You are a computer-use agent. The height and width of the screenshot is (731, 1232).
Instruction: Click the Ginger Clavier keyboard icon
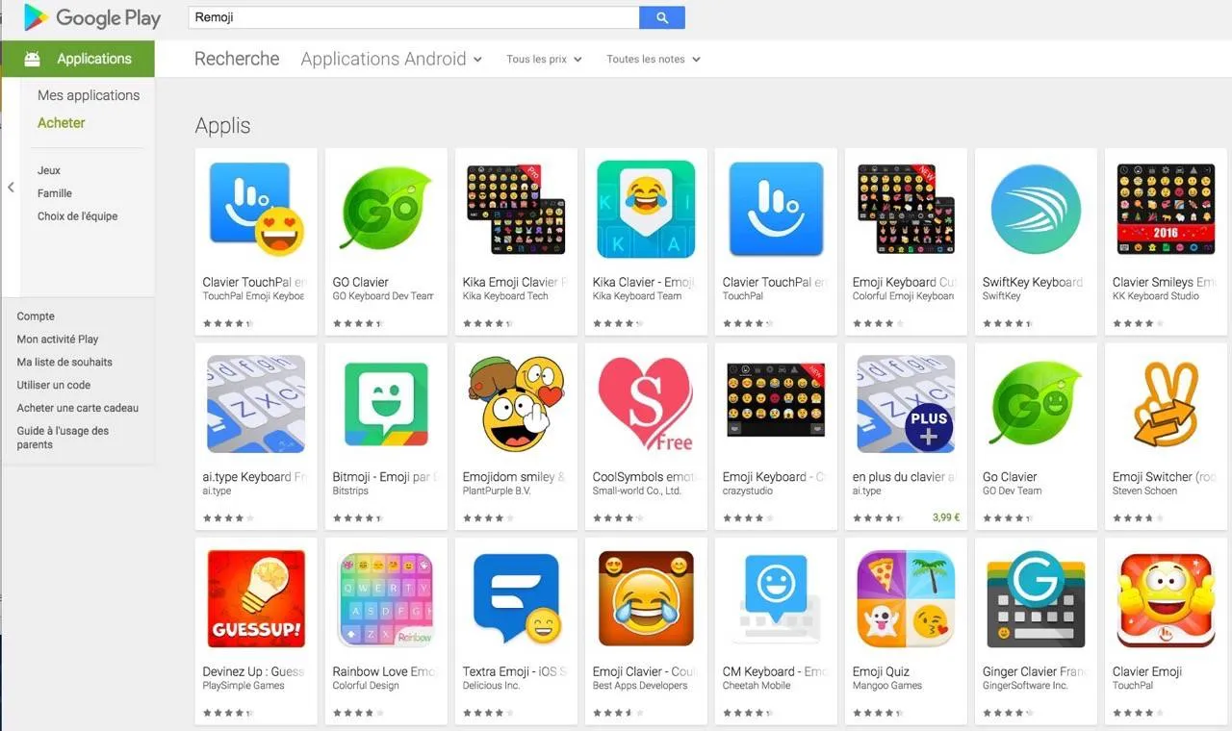point(1036,599)
